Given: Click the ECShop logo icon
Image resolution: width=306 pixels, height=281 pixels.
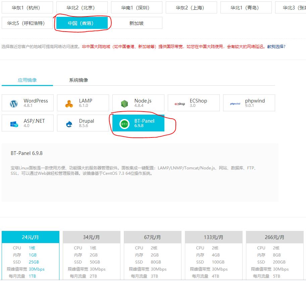Looking at the screenshot, I should pos(180,104).
